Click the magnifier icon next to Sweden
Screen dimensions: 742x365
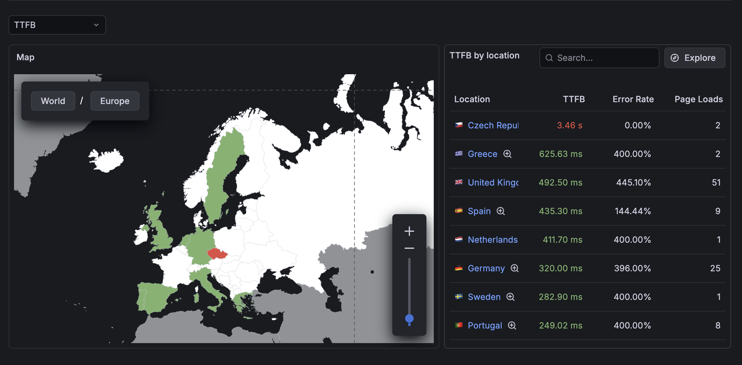pos(510,297)
